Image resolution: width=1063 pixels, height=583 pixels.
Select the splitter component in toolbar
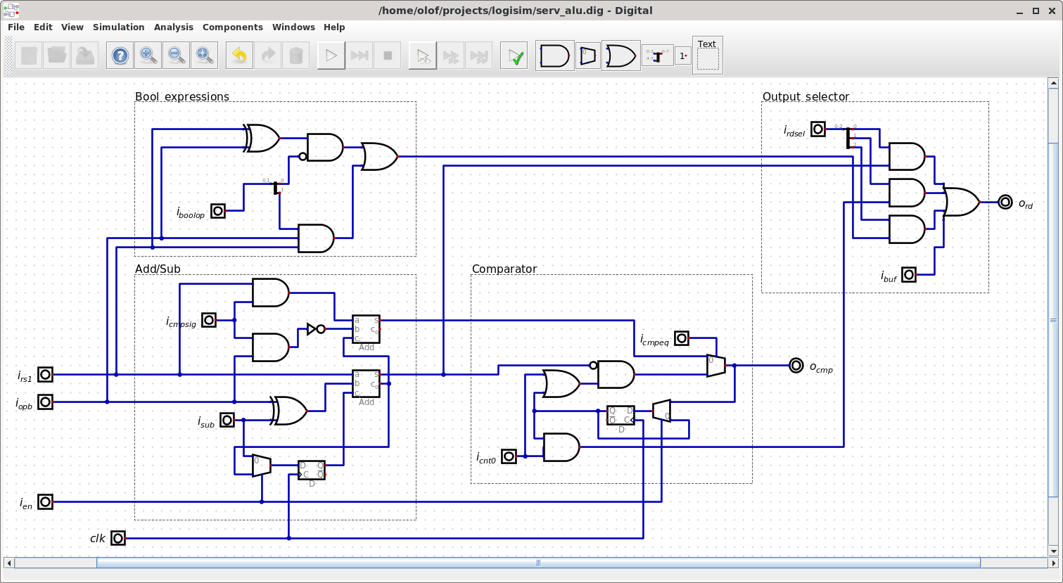click(x=658, y=56)
